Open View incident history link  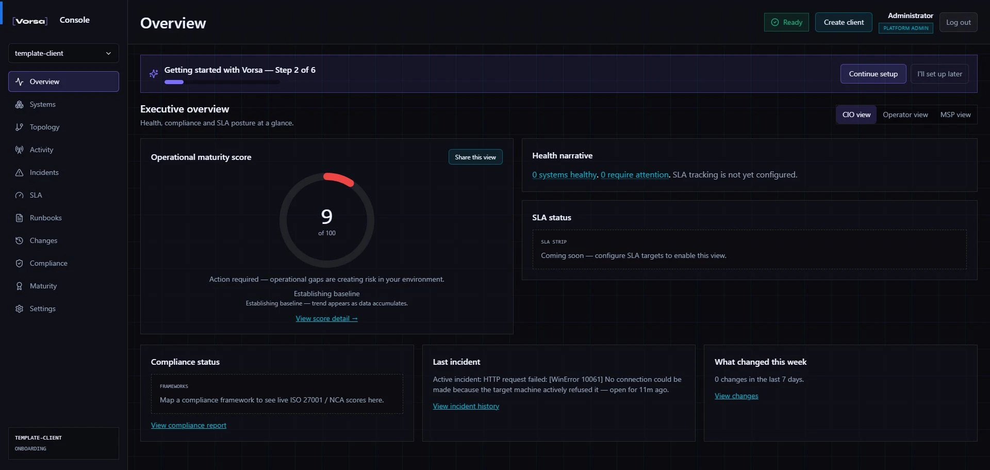pos(466,406)
